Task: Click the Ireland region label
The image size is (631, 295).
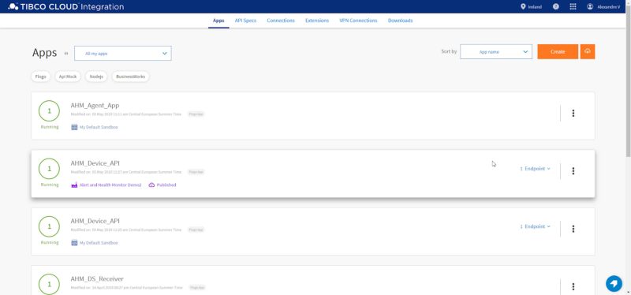Action: coord(535,7)
